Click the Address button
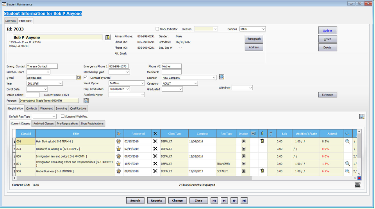The height and width of the screenshot is (209, 375). pos(254,47)
